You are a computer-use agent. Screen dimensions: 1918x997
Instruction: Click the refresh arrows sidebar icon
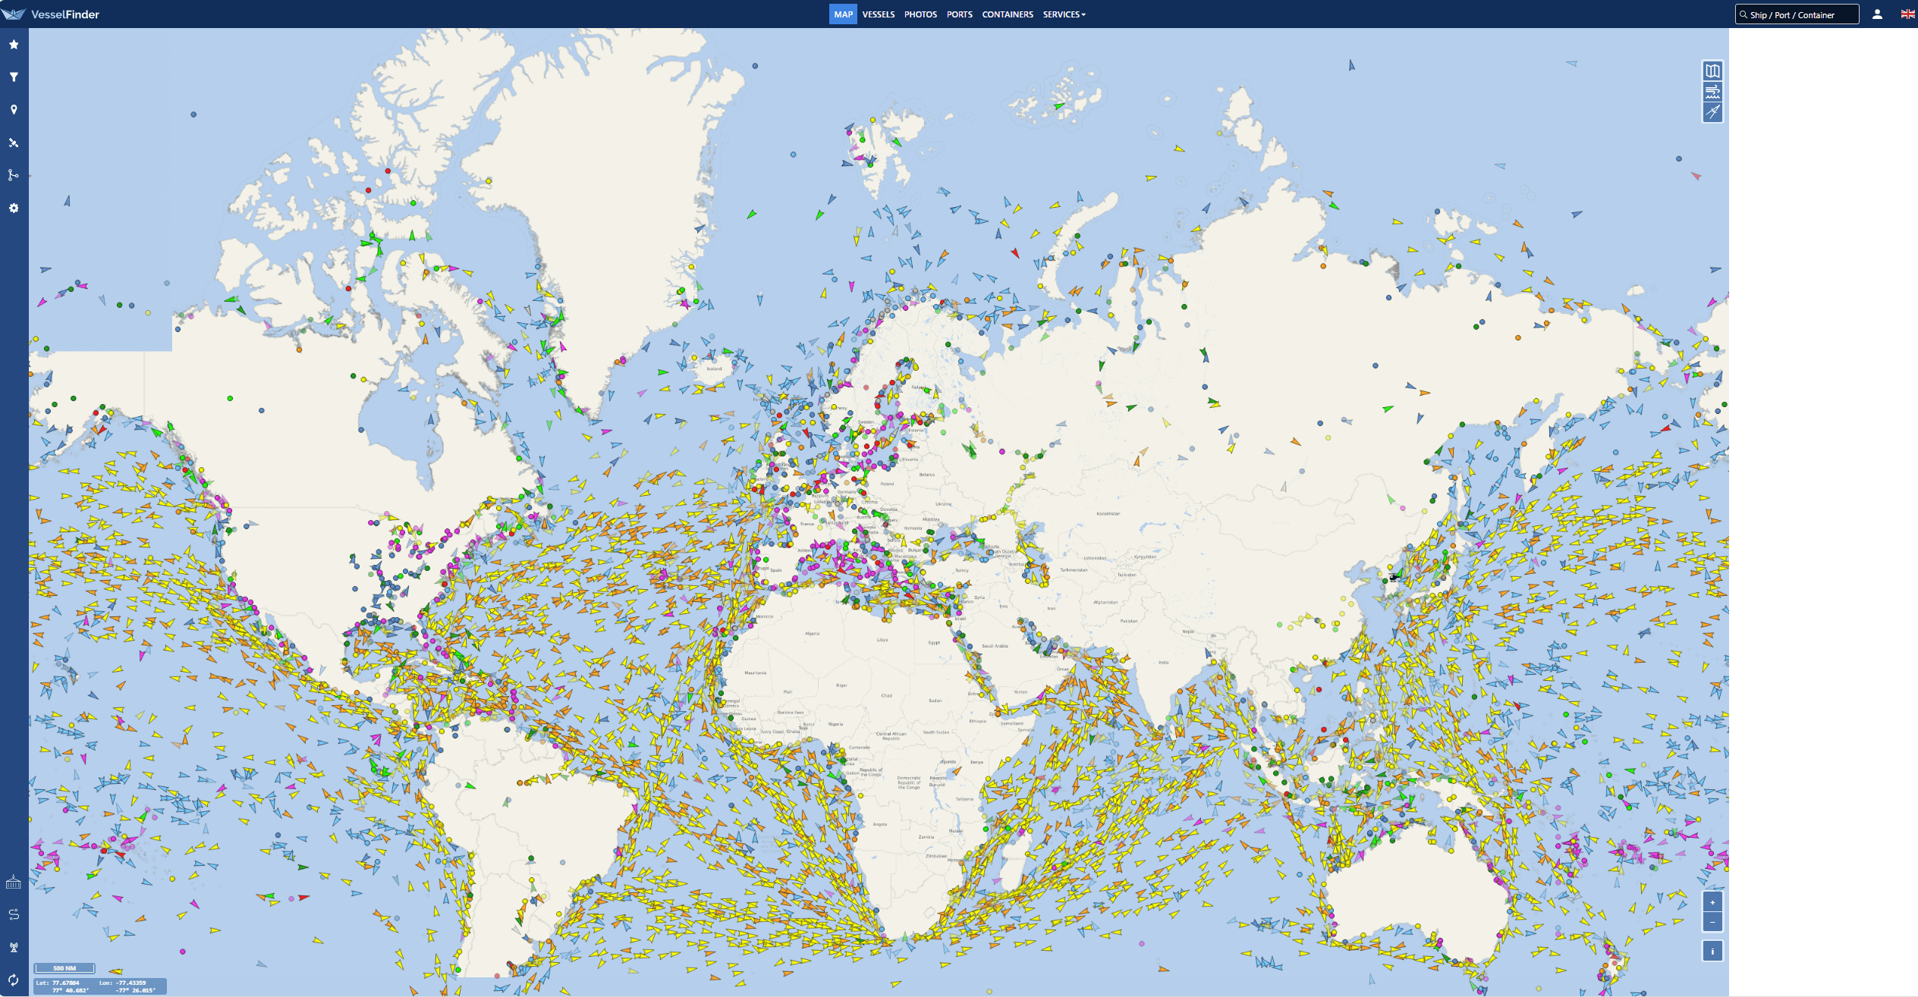point(14,980)
